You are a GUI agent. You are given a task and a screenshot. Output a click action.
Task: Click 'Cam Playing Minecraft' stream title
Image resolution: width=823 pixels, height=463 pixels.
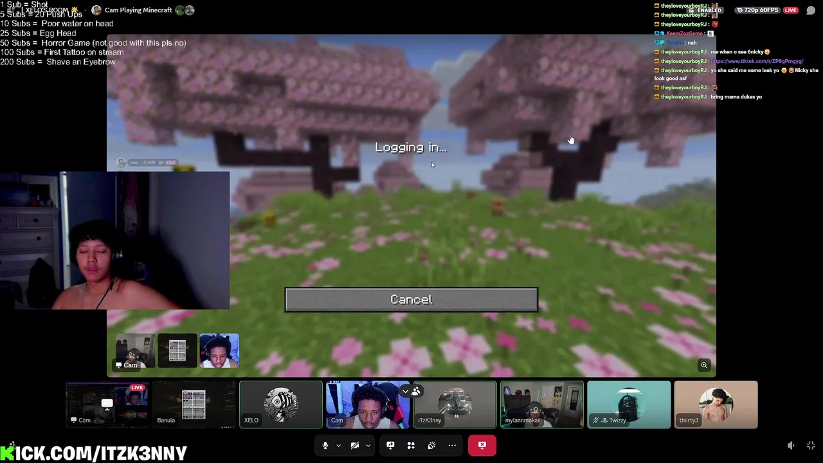pyautogui.click(x=138, y=10)
